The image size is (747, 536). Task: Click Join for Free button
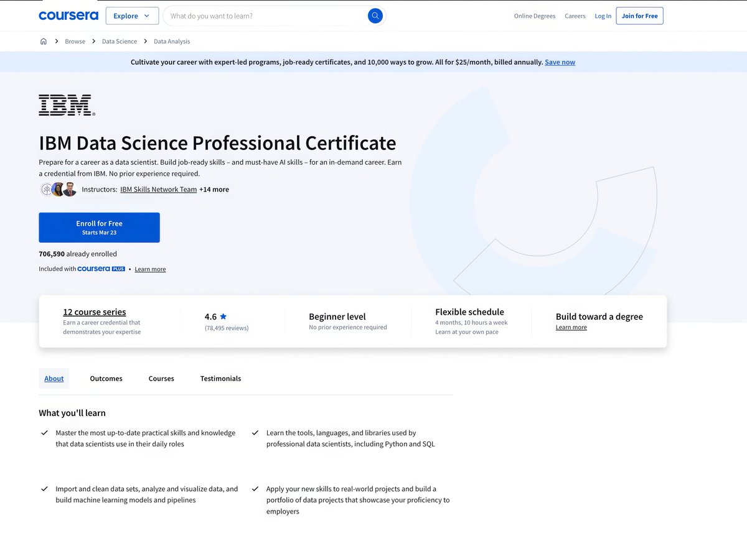pos(639,16)
